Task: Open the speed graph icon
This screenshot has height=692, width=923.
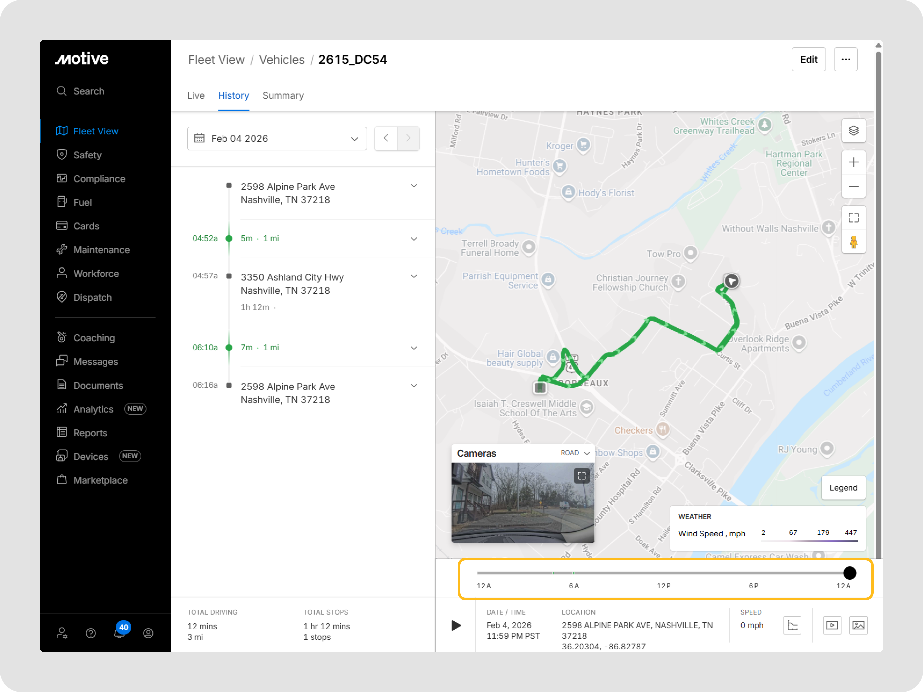Action: click(792, 625)
